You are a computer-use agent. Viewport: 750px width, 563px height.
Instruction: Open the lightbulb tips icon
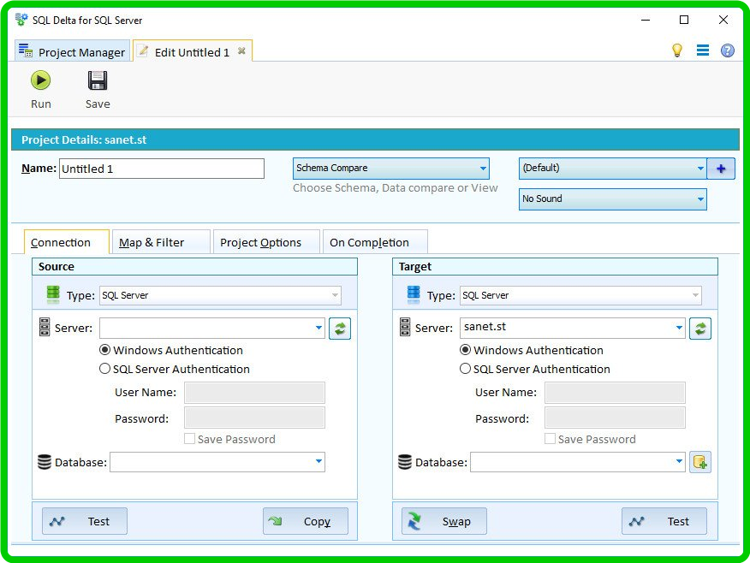[x=677, y=50]
